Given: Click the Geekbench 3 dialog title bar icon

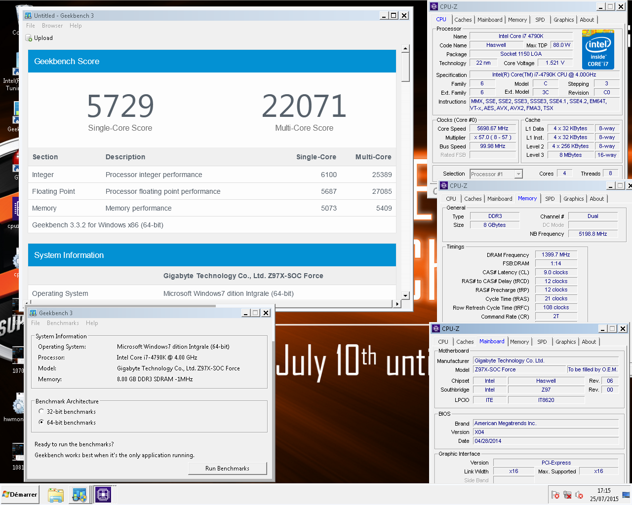Looking at the screenshot, I should point(33,313).
